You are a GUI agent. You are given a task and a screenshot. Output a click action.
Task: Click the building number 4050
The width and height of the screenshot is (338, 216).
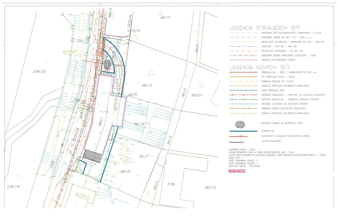click(82, 197)
